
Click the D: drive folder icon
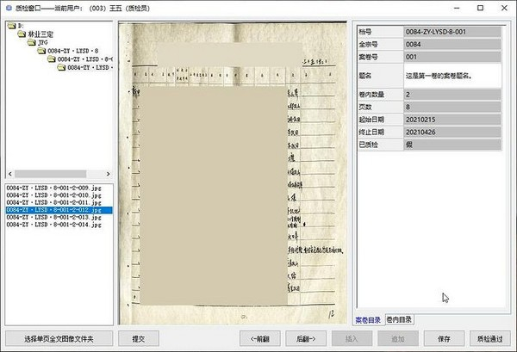point(11,26)
